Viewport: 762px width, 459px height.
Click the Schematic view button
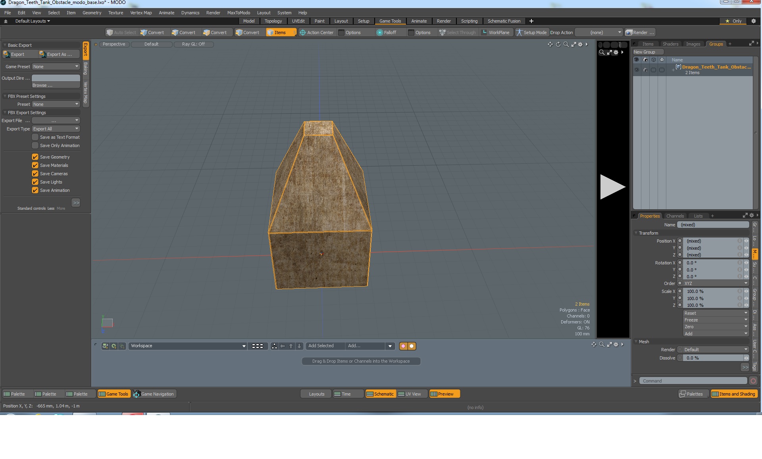pyautogui.click(x=380, y=394)
